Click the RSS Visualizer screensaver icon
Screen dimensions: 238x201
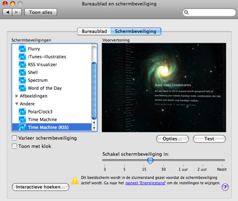click(22, 65)
